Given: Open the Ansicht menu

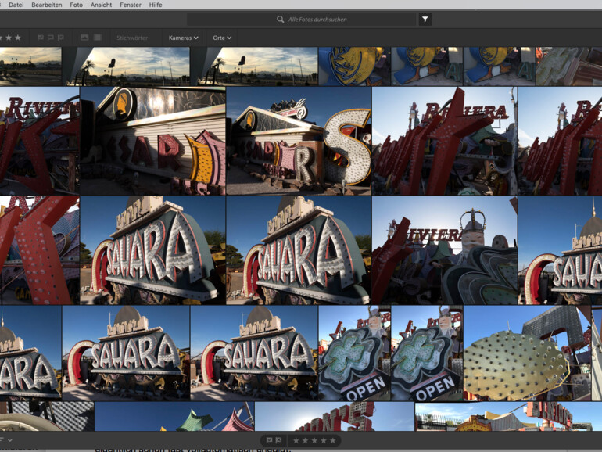Looking at the screenshot, I should click(x=101, y=5).
